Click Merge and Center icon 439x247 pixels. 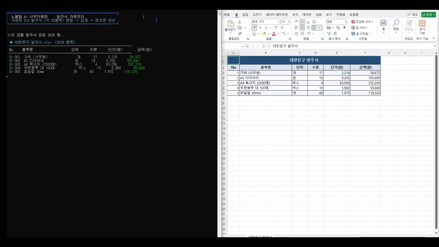[x=314, y=27]
